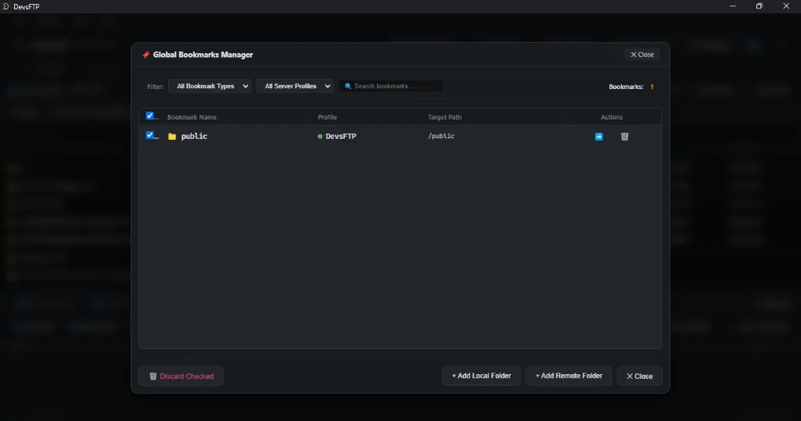Click the magnifier icon in the search box

point(348,86)
